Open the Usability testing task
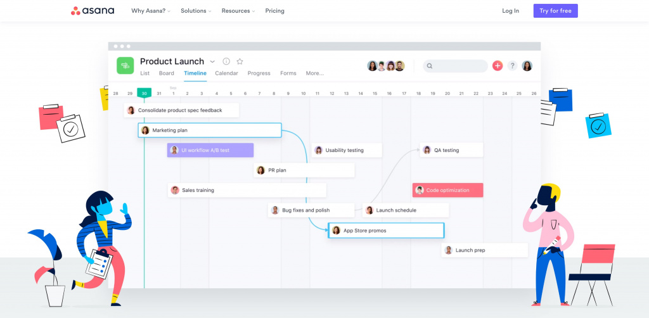The width and height of the screenshot is (649, 318). [347, 150]
